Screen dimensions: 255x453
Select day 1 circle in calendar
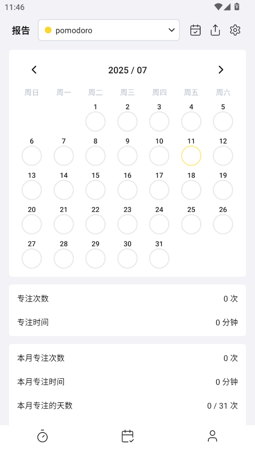pyautogui.click(x=95, y=121)
